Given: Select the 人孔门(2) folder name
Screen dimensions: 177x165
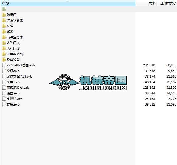Looking at the screenshot, I should tap(13, 49).
